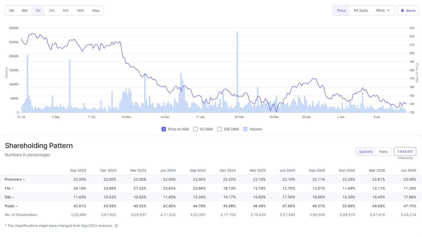Switch chart range to 1M

pos(11,11)
